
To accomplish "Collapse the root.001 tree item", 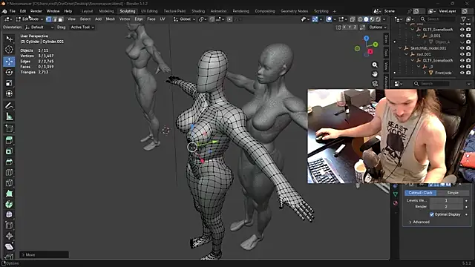I will click(406, 54).
